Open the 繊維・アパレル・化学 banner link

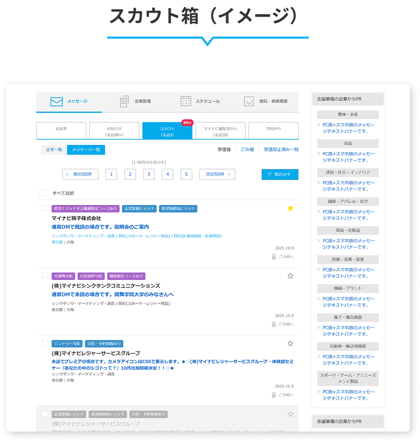348,215
